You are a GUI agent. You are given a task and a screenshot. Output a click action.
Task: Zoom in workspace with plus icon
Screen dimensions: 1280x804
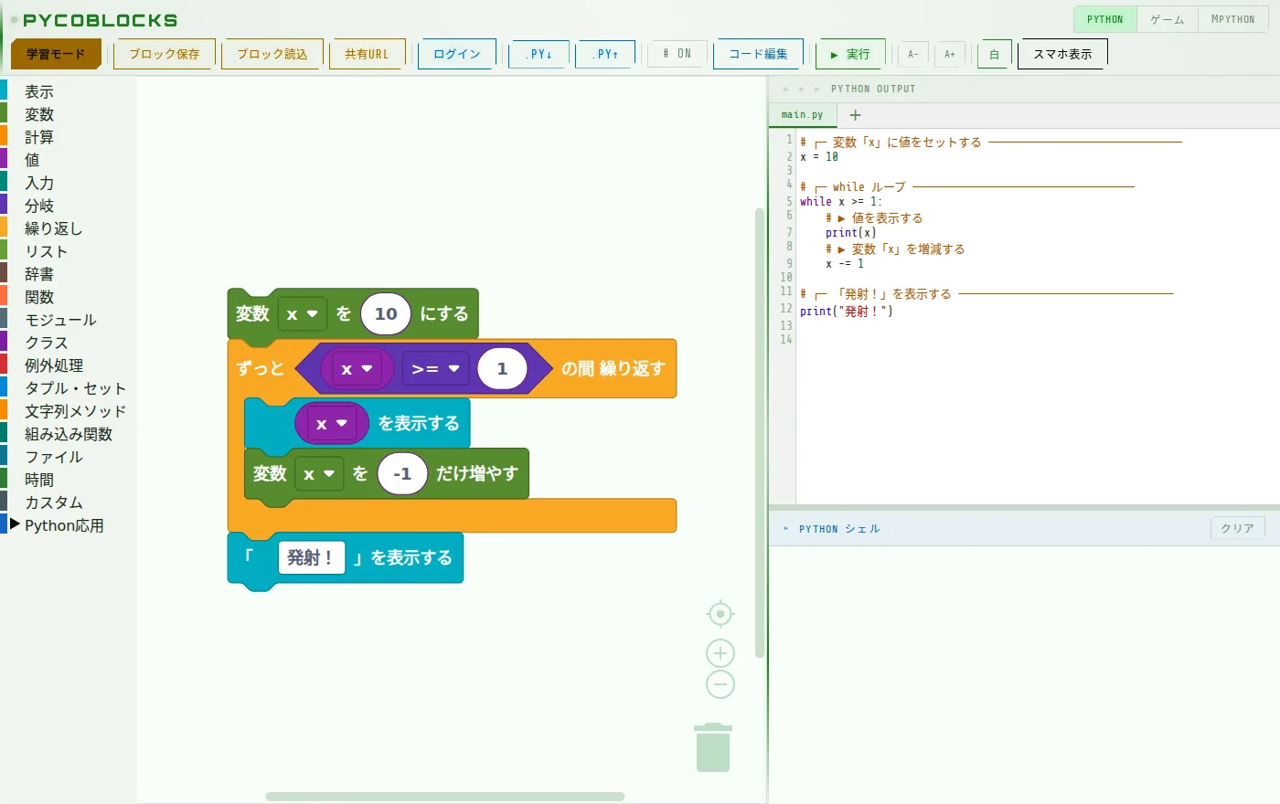click(720, 653)
